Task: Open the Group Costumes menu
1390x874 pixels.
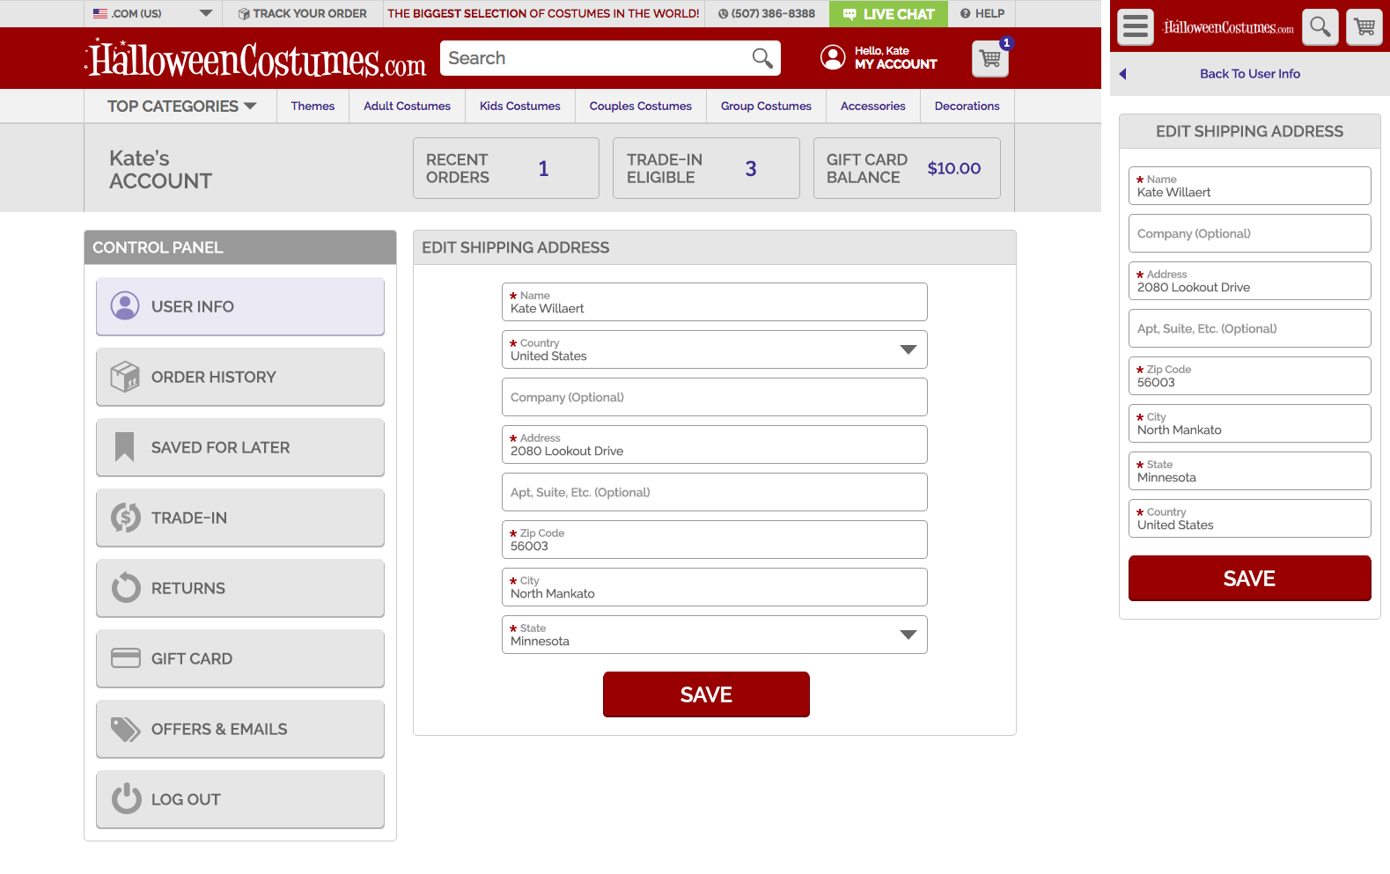Action: [766, 106]
